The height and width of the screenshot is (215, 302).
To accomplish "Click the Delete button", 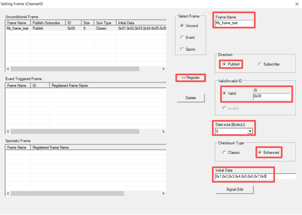I will 191,98.
